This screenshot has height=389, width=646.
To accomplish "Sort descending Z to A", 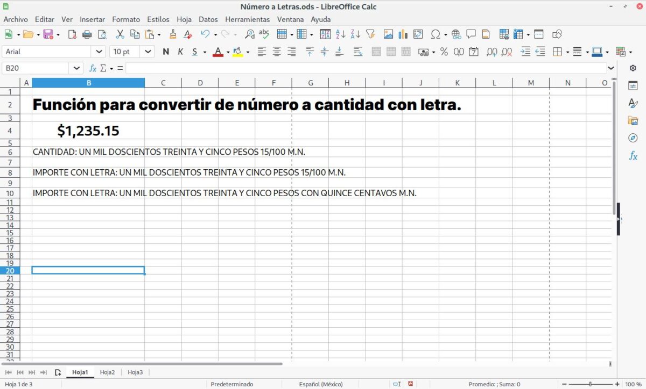I will [x=355, y=34].
